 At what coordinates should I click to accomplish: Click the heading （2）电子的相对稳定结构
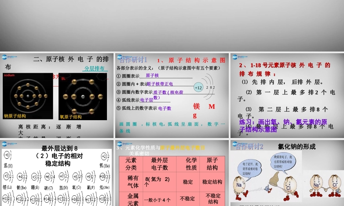[59, 160]
